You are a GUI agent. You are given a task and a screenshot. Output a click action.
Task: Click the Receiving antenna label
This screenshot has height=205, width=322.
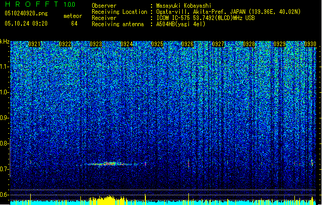point(118,24)
